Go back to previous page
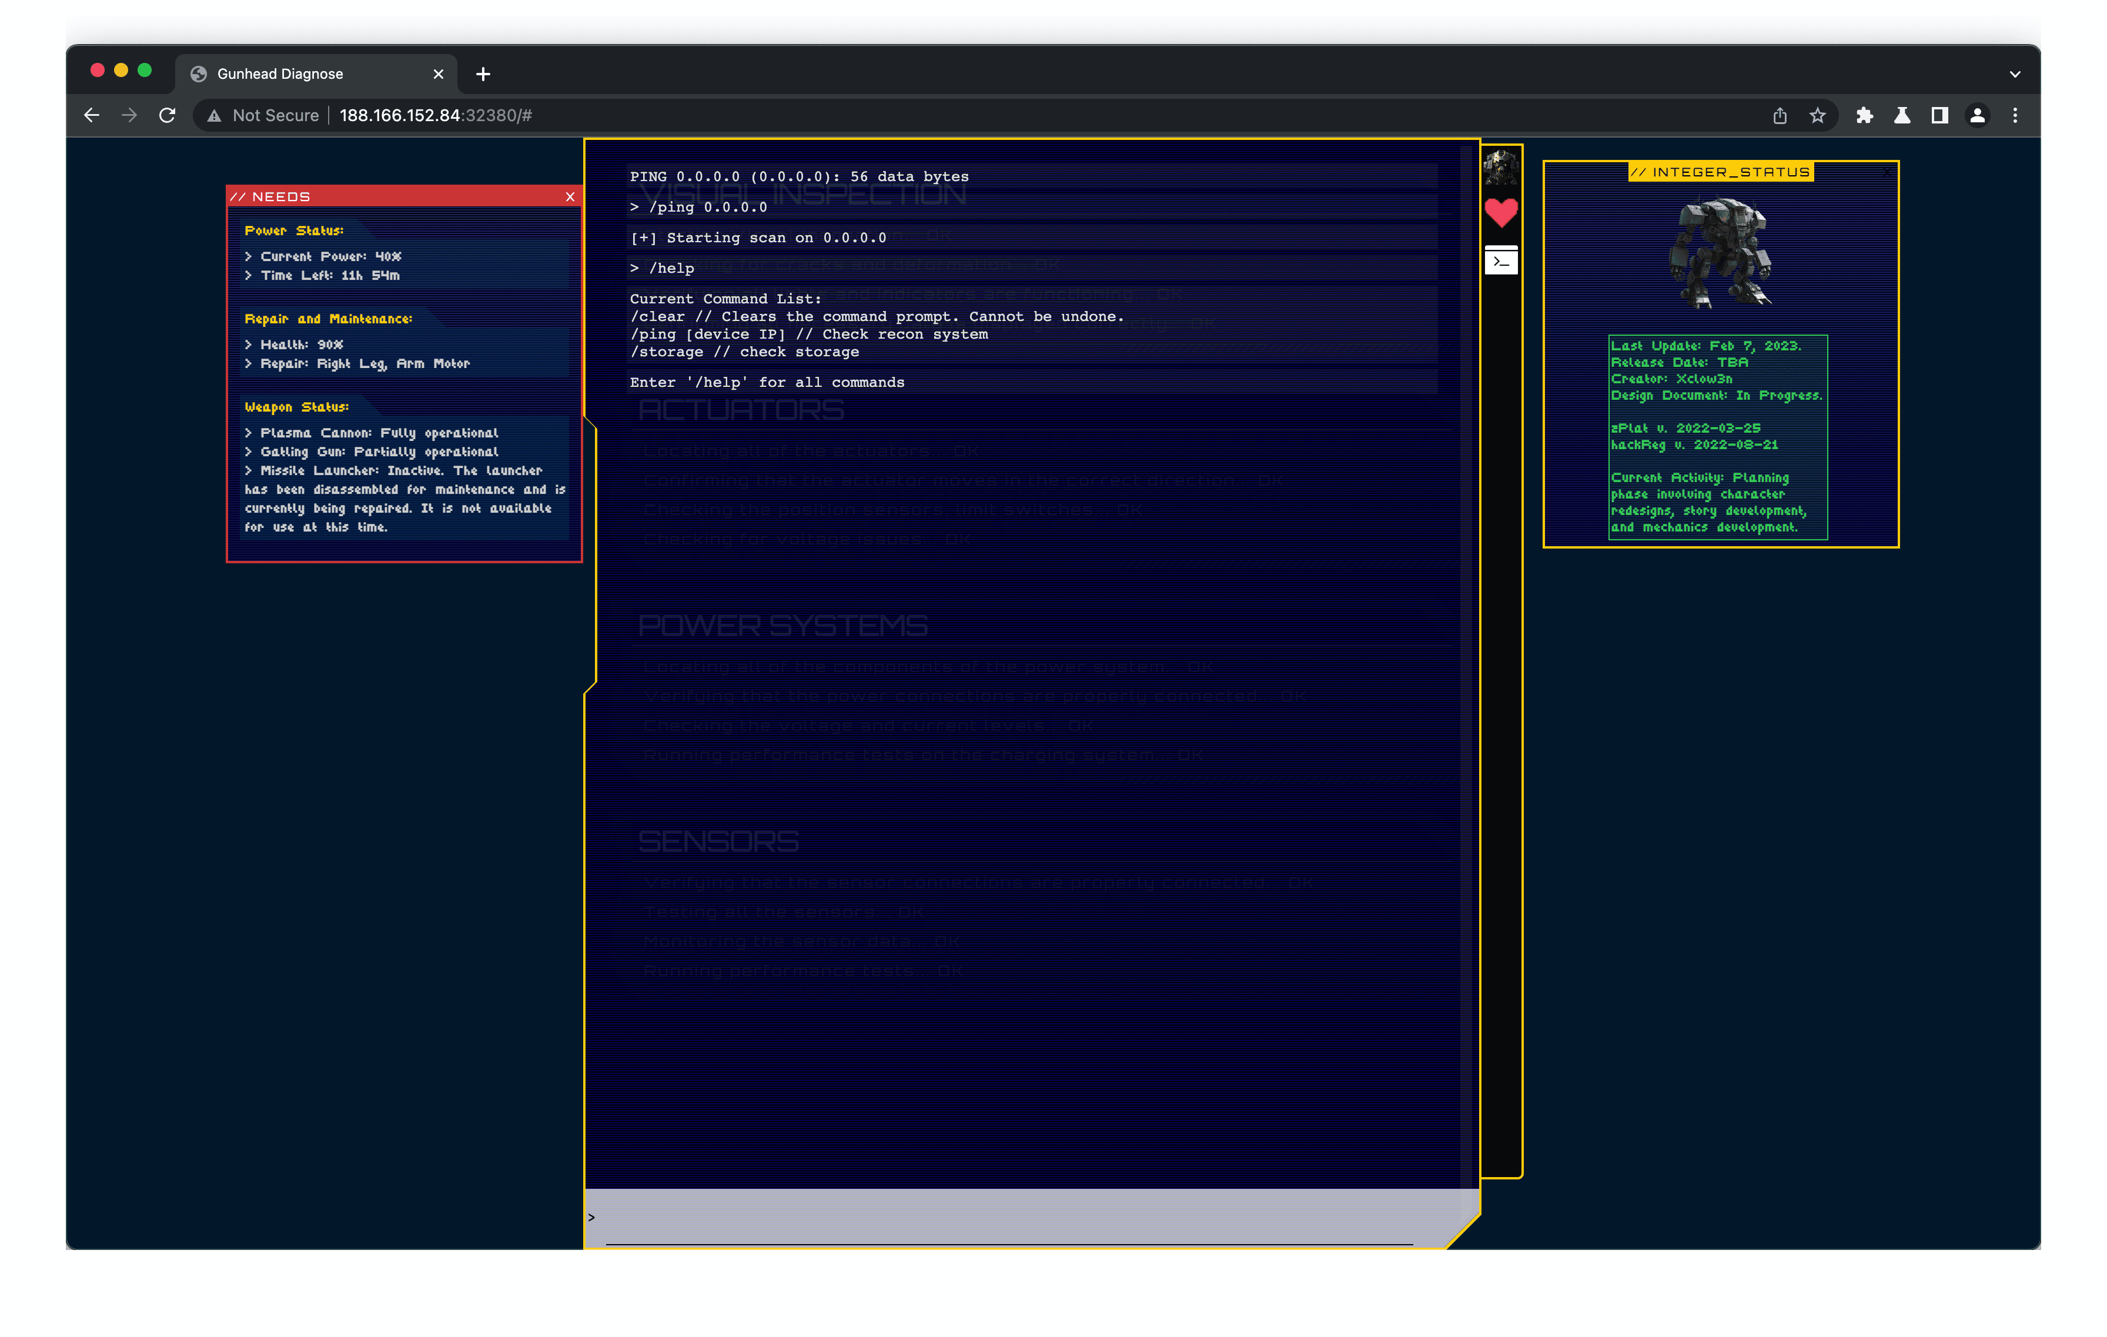 [x=92, y=115]
